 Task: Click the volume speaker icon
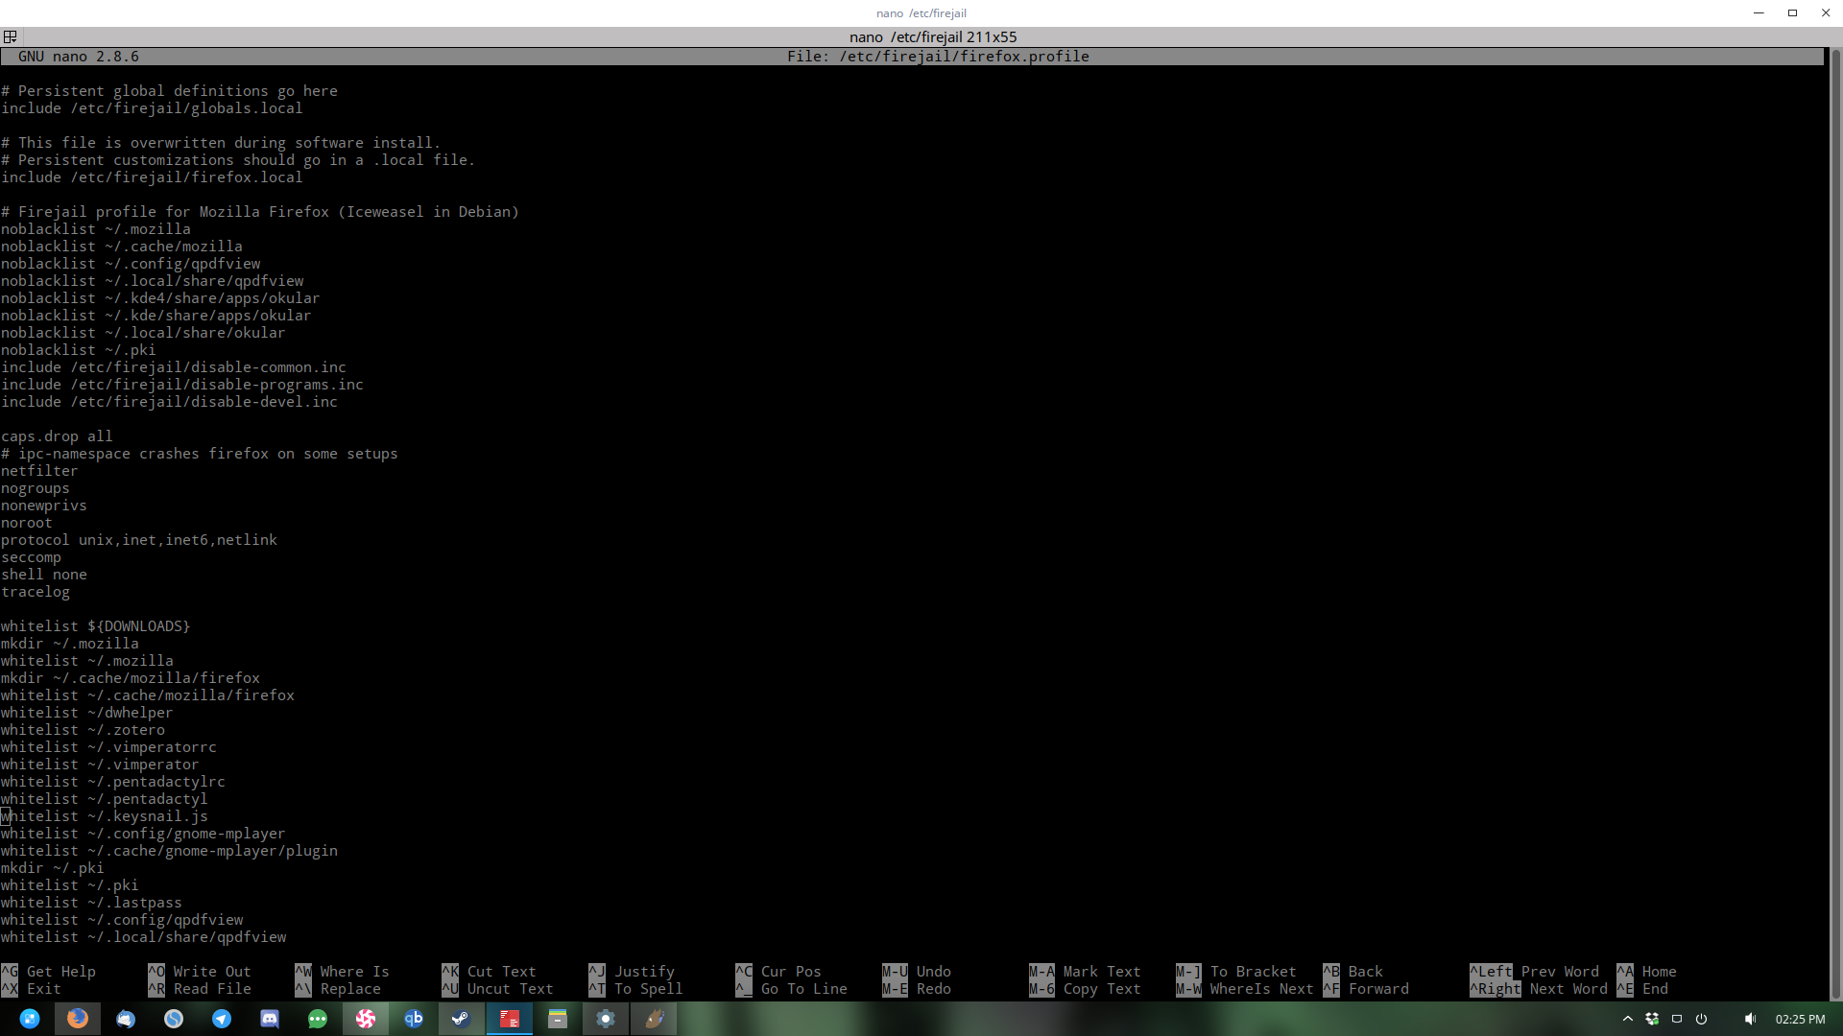[1750, 1019]
